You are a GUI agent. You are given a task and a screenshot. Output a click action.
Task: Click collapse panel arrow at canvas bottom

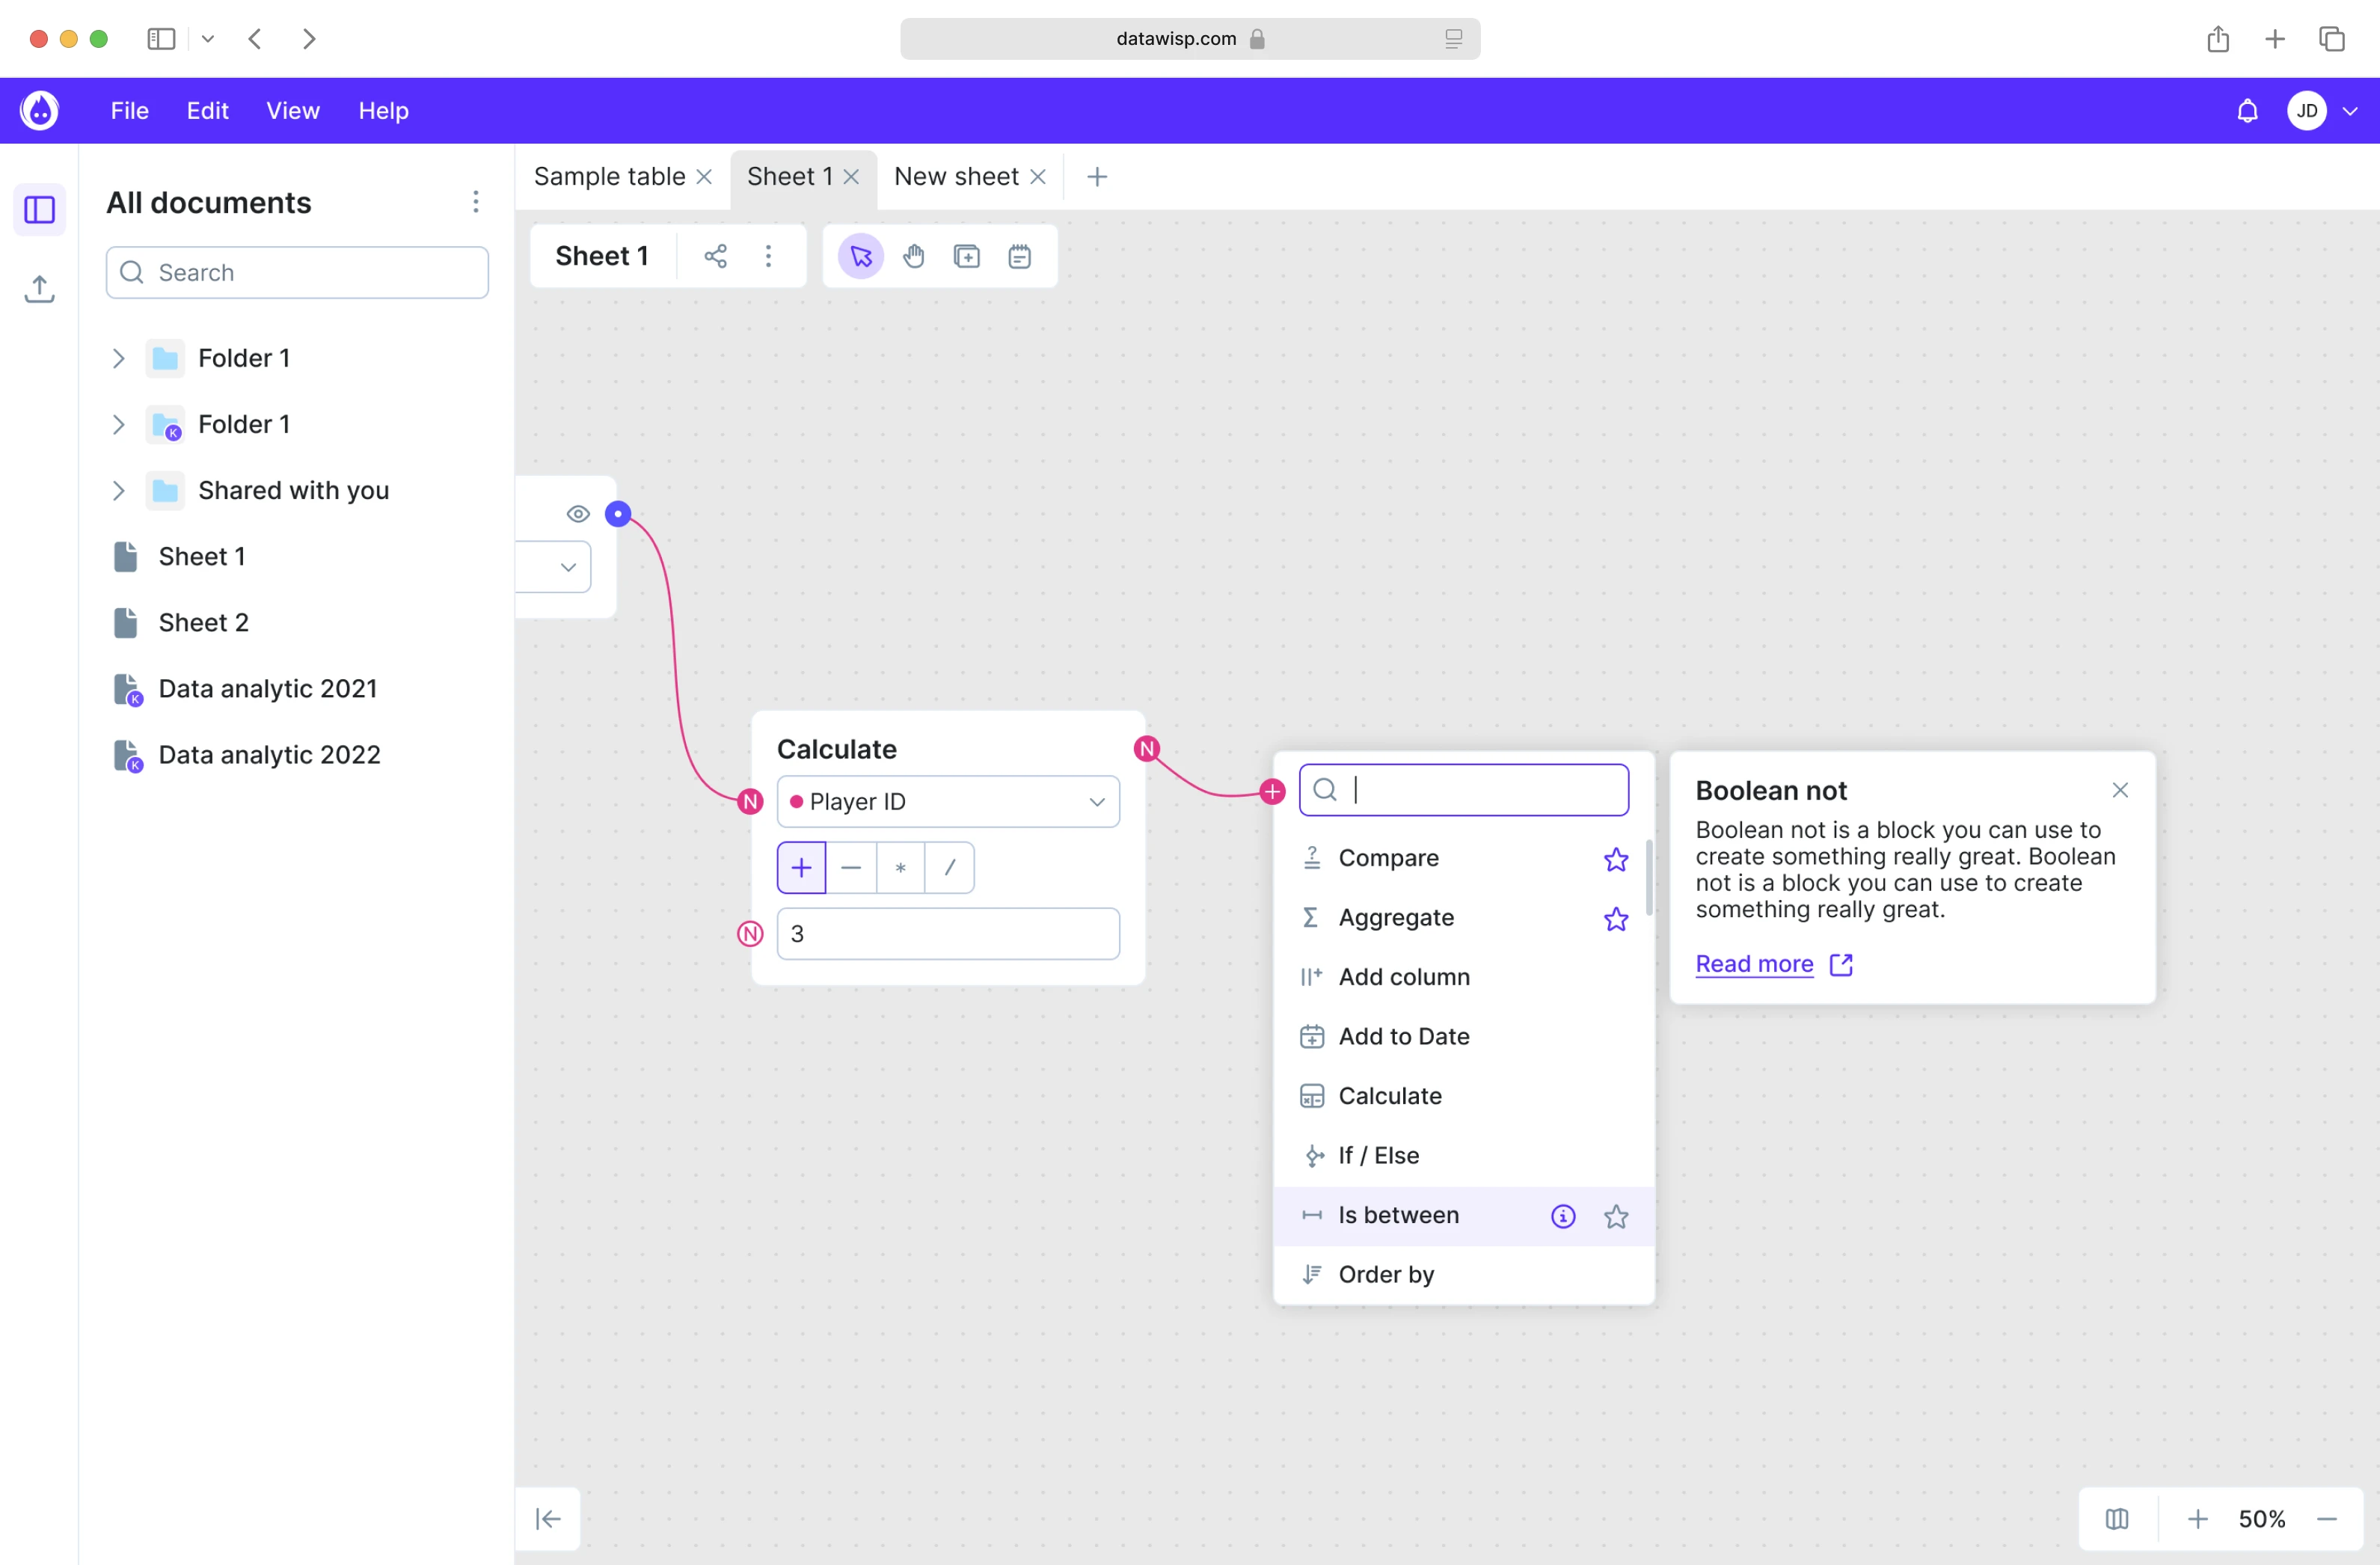click(548, 1518)
